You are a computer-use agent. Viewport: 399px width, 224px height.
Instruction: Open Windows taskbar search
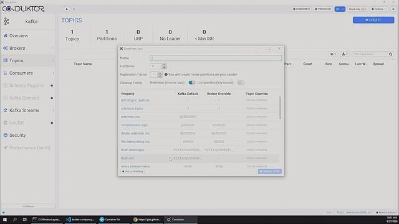point(15,220)
